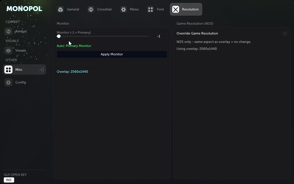Click the 'Overlay: 2560x1440' text
294x184 pixels.
(x=72, y=72)
